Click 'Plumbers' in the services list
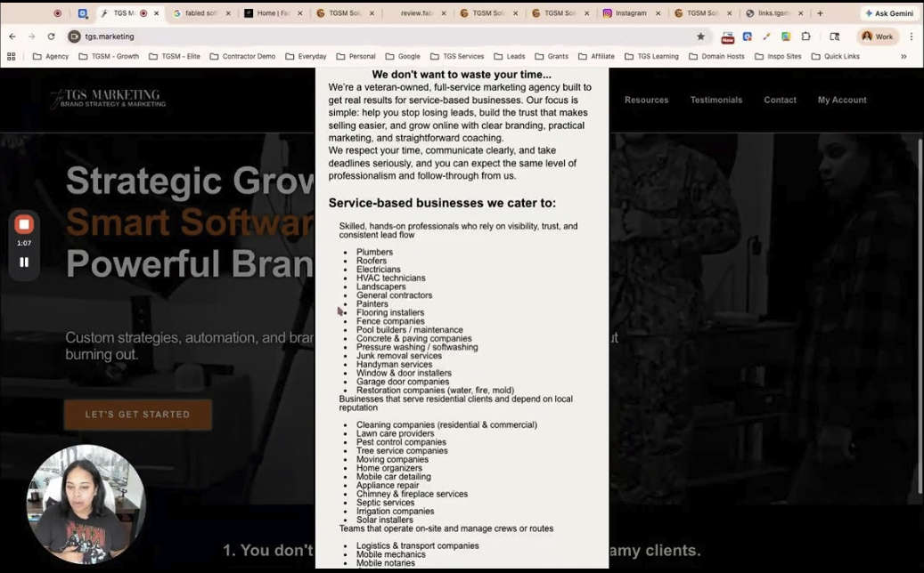Image resolution: width=924 pixels, height=573 pixels. tap(374, 252)
